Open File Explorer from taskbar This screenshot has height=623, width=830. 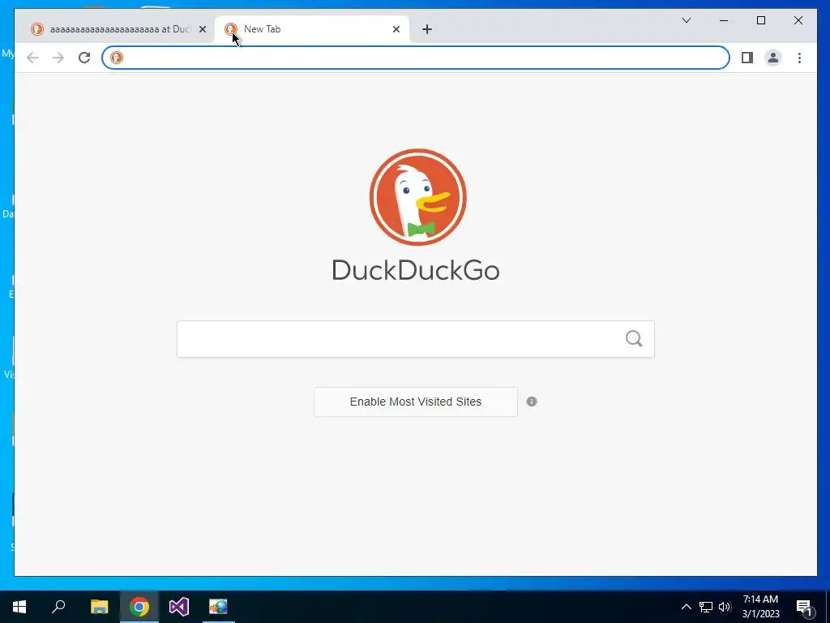99,607
